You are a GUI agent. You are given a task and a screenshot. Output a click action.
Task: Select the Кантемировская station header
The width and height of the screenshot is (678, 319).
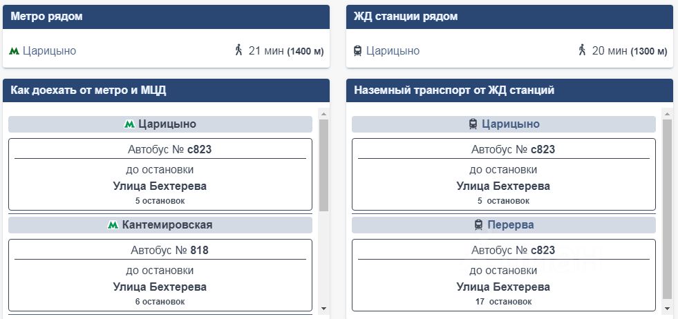(x=160, y=225)
